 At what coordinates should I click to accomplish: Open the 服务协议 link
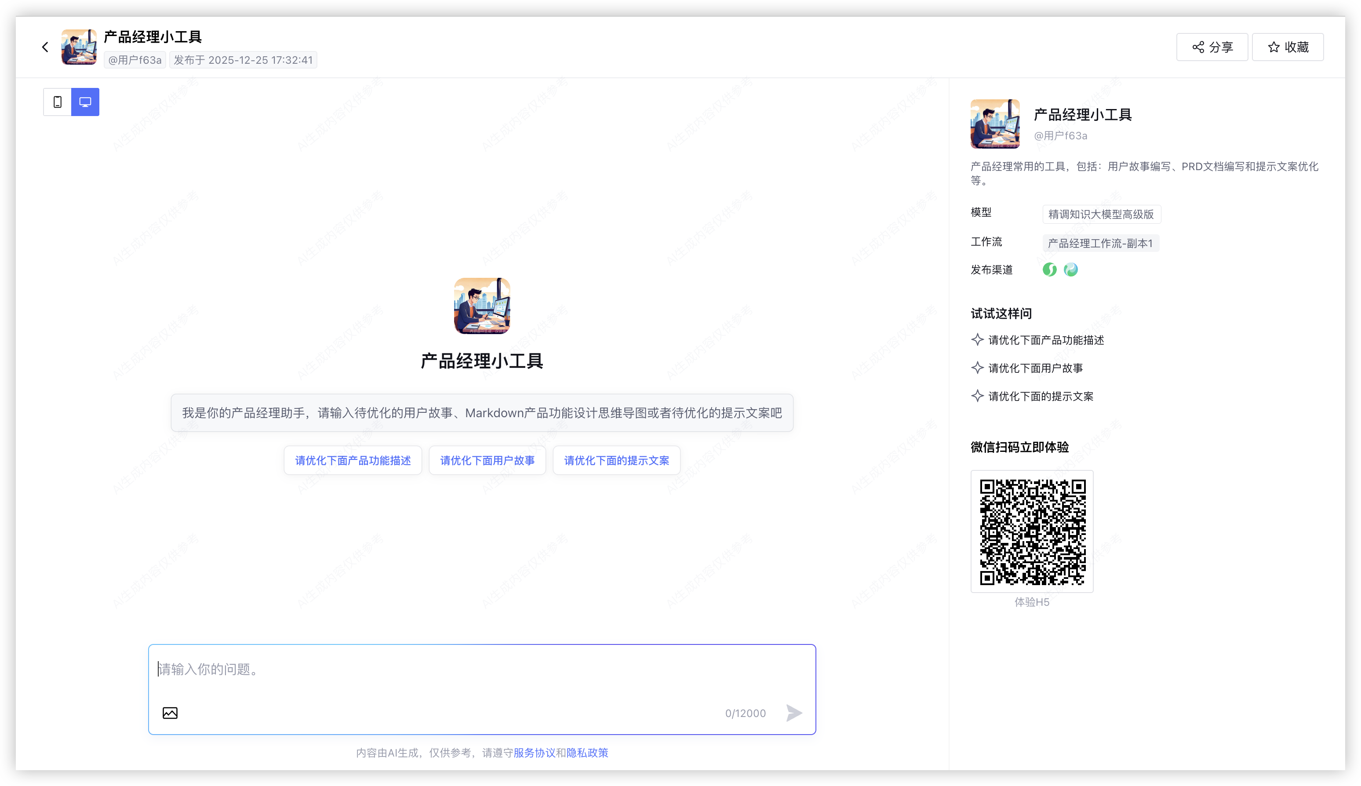pos(534,753)
